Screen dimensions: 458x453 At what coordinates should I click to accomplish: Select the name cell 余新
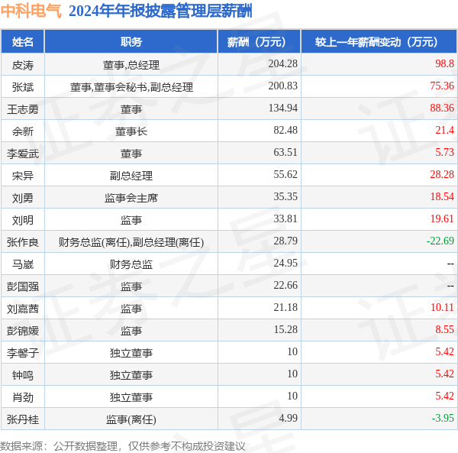pos(23,131)
